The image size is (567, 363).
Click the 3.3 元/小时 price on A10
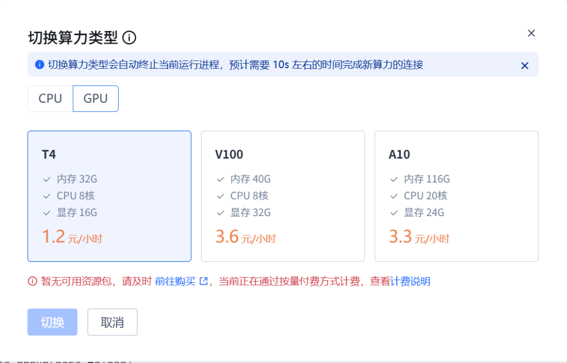419,238
